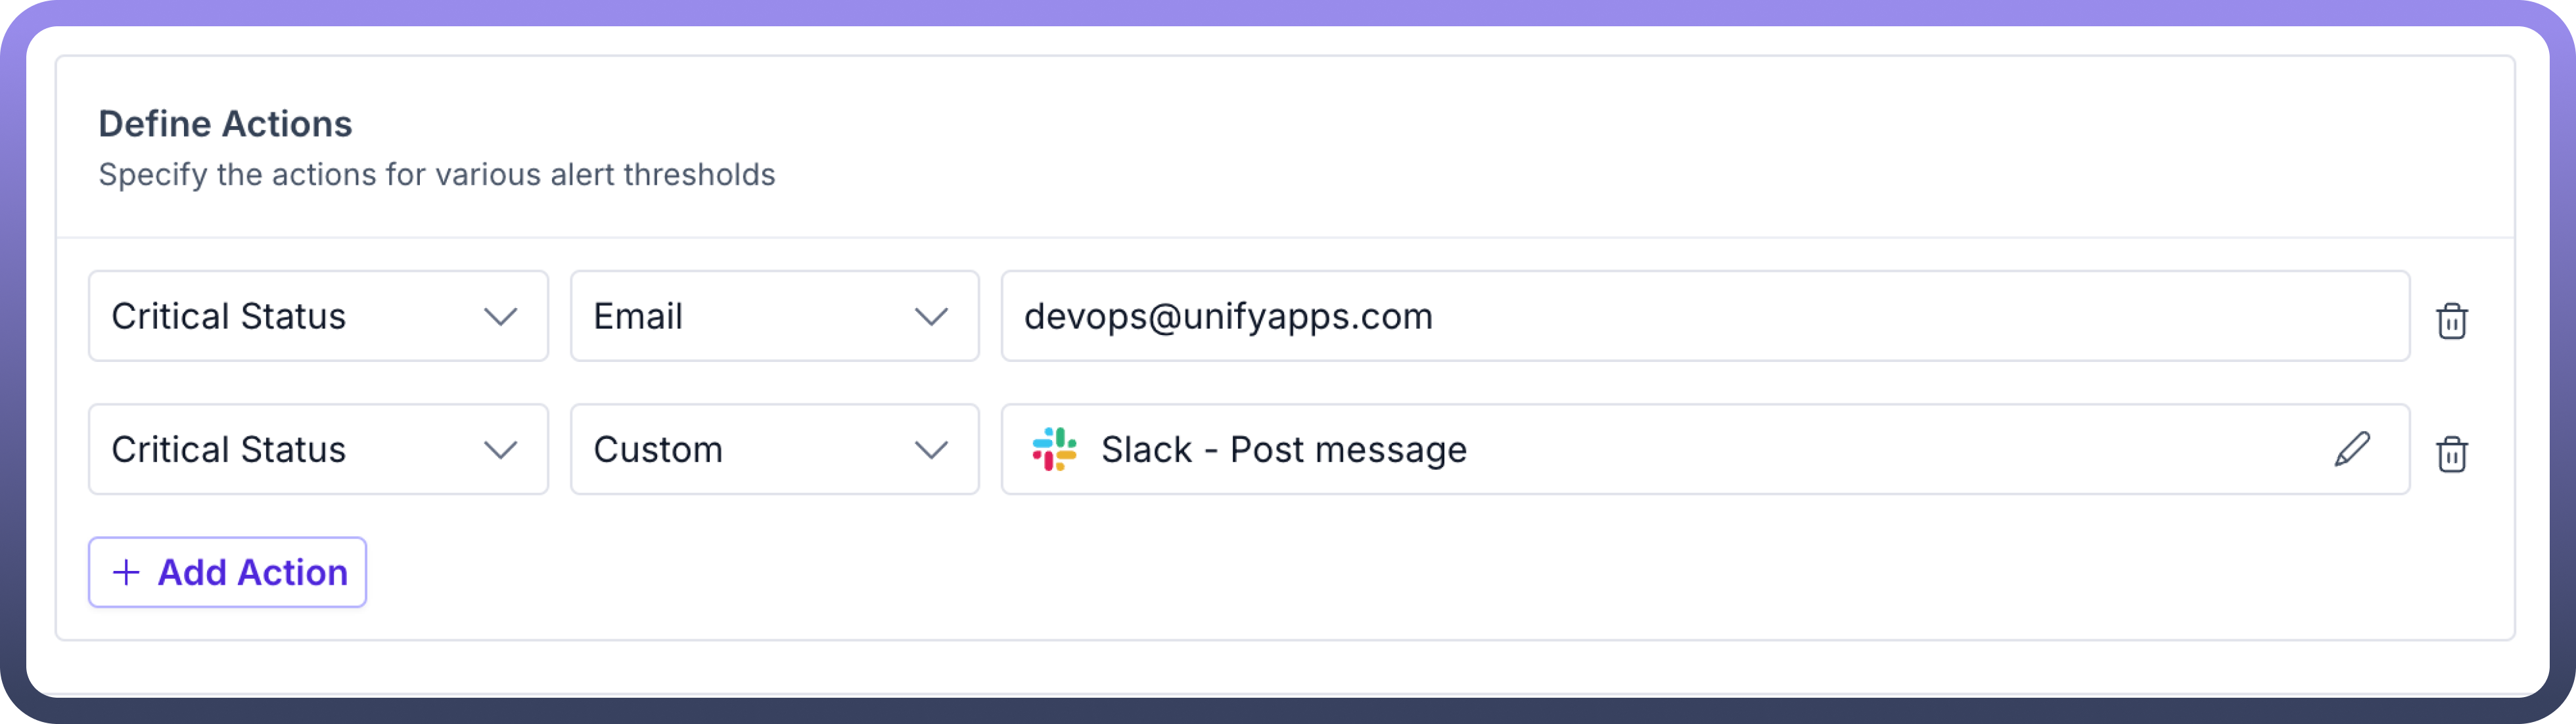This screenshot has width=2576, height=724.
Task: Delete the devops email action row
Action: 2451,321
